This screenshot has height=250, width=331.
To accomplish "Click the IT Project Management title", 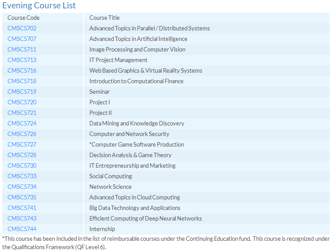I will [118, 60].
